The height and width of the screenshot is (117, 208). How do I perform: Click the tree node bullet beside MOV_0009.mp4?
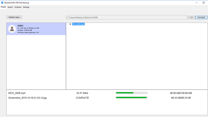click(x=70, y=24)
